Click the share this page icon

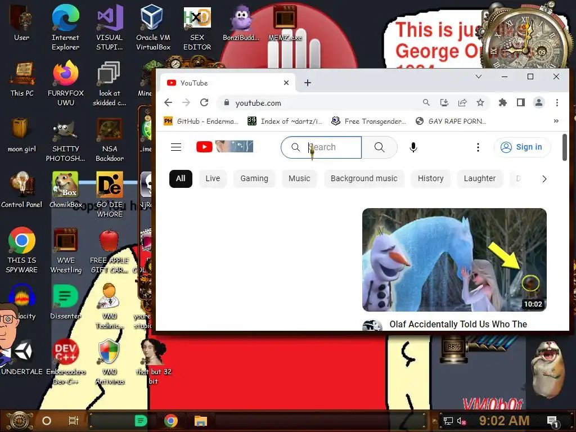pos(462,102)
